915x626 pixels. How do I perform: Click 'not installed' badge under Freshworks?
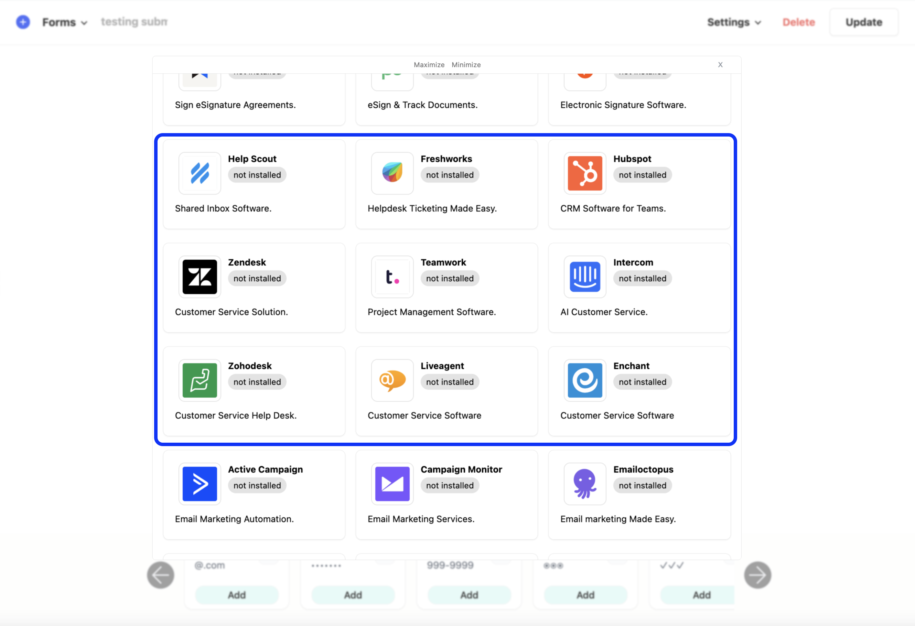point(450,175)
